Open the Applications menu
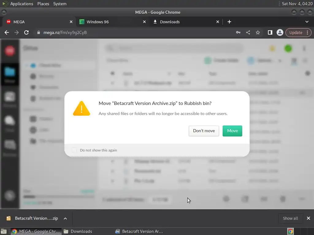The image size is (314, 235). tap(22, 4)
